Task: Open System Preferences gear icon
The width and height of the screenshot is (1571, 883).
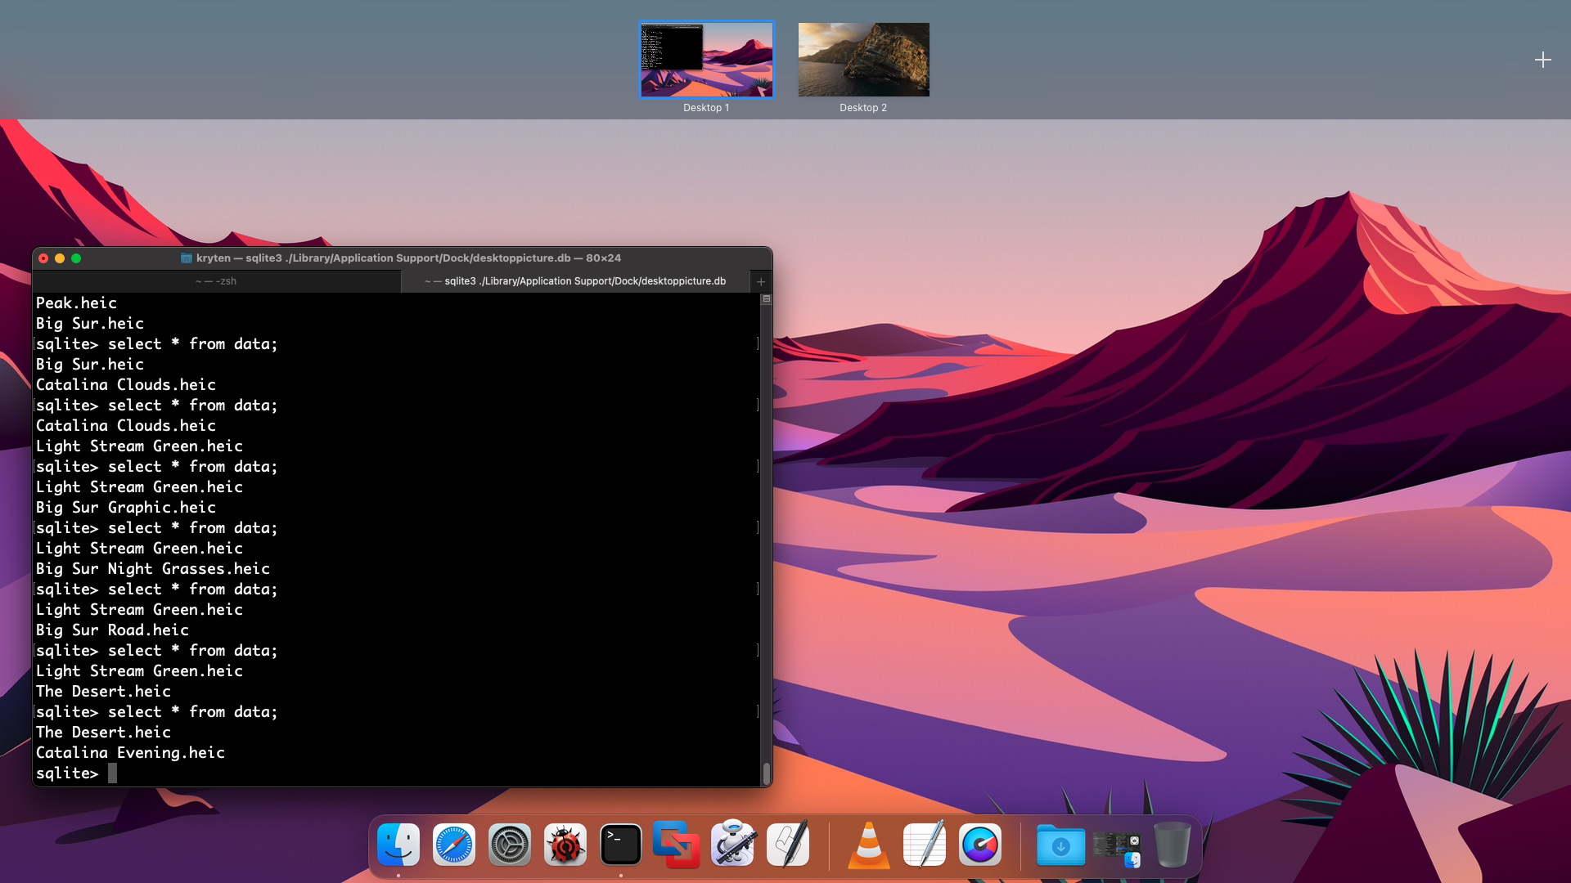Action: coord(510,845)
